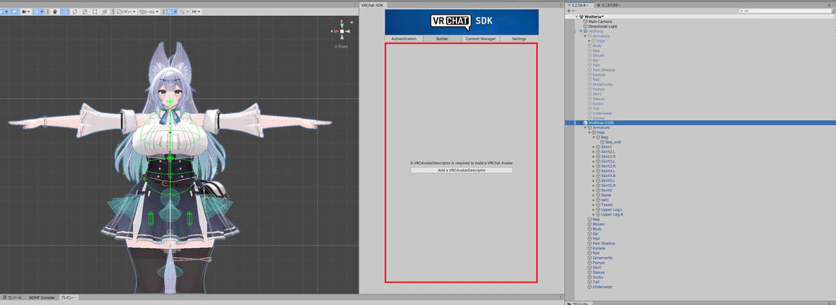This screenshot has width=836, height=305.
Task: Select the Rect transform tool
Action: (95, 12)
